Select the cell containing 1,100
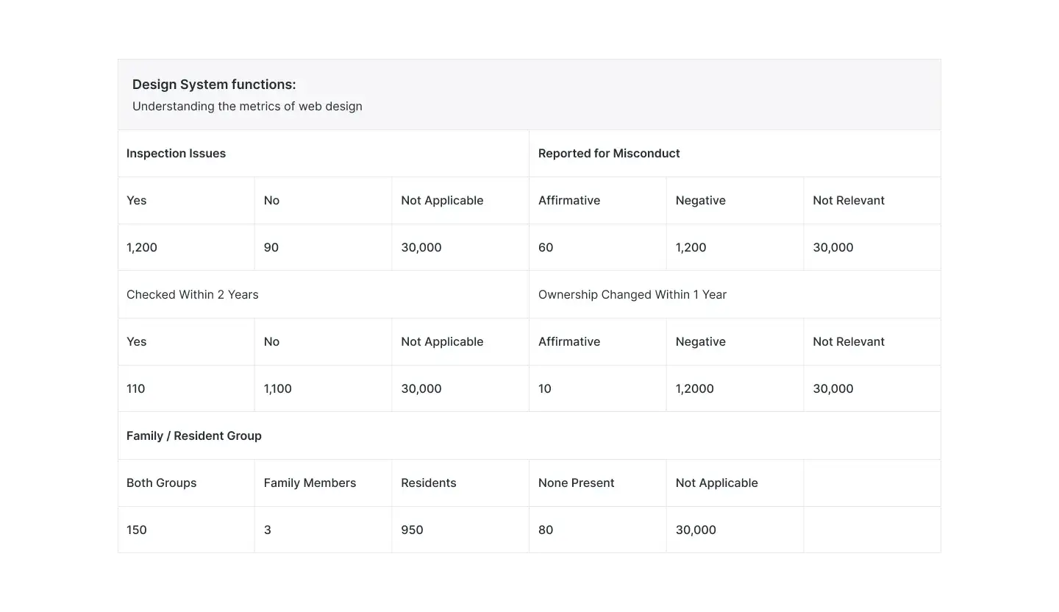 (278, 388)
